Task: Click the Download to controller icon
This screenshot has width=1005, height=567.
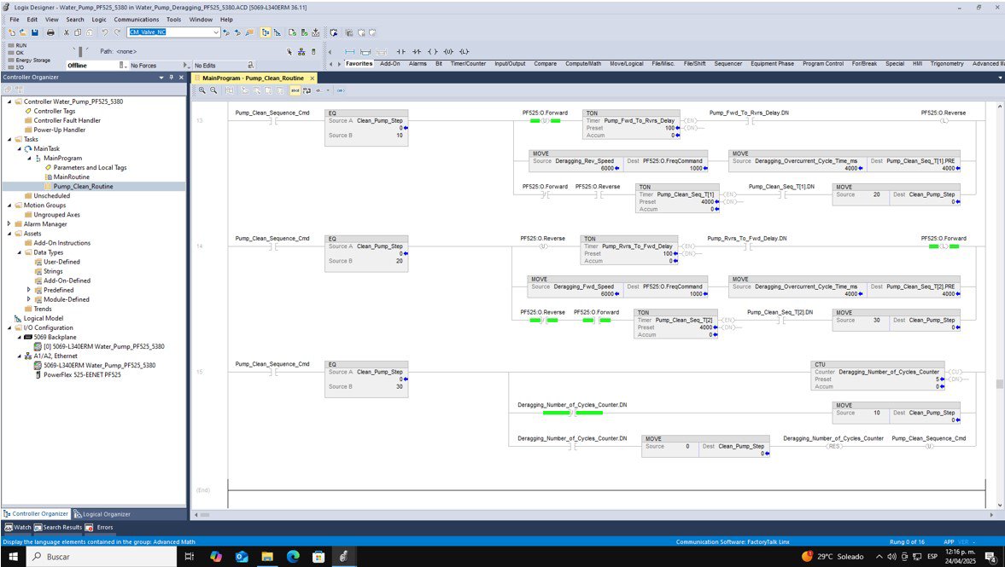Action: [x=315, y=32]
